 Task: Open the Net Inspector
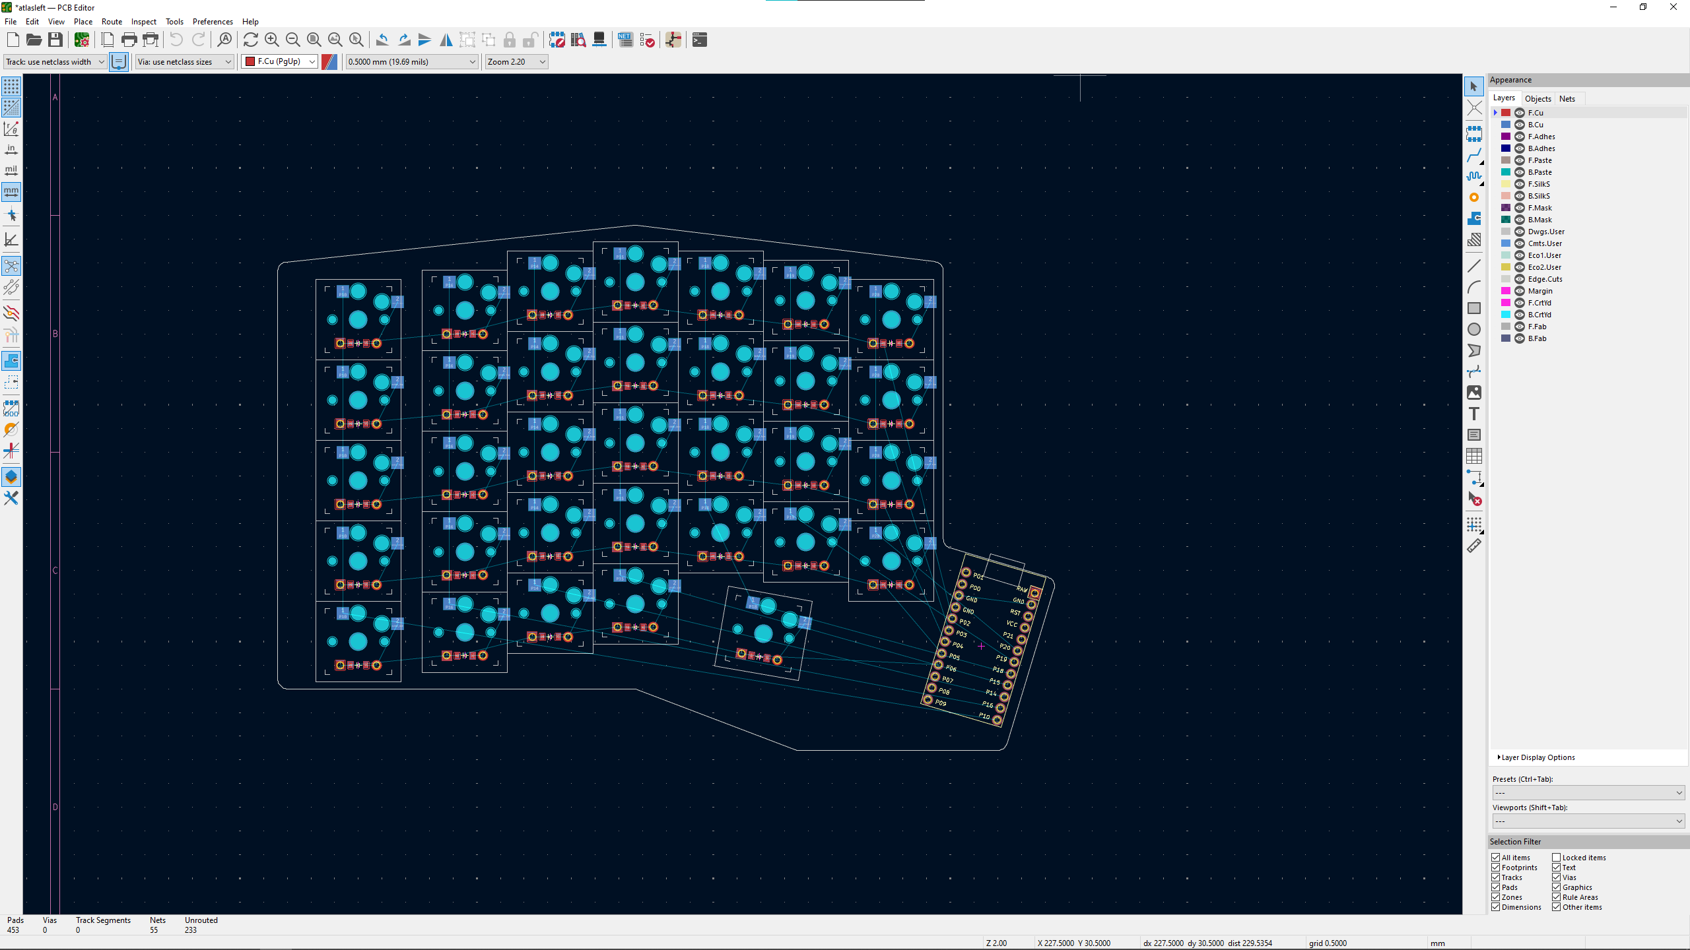(625, 40)
